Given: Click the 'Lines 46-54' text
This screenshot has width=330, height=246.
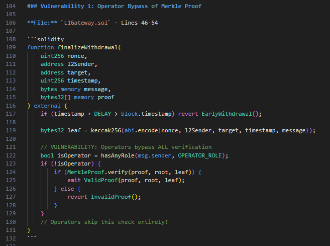Looking at the screenshot, I should (139, 23).
